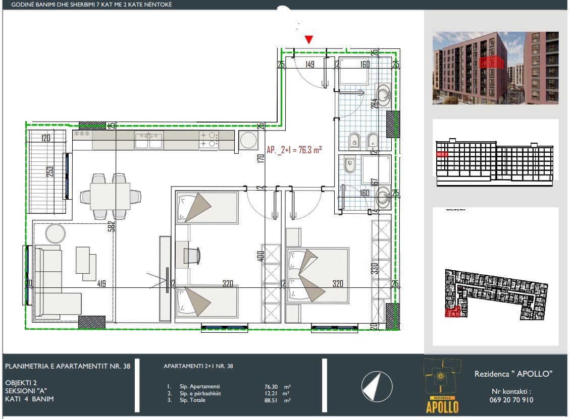Screen dimensions: 575x419
Task: Click the 120 balcony width dimension
Action: pos(45,138)
